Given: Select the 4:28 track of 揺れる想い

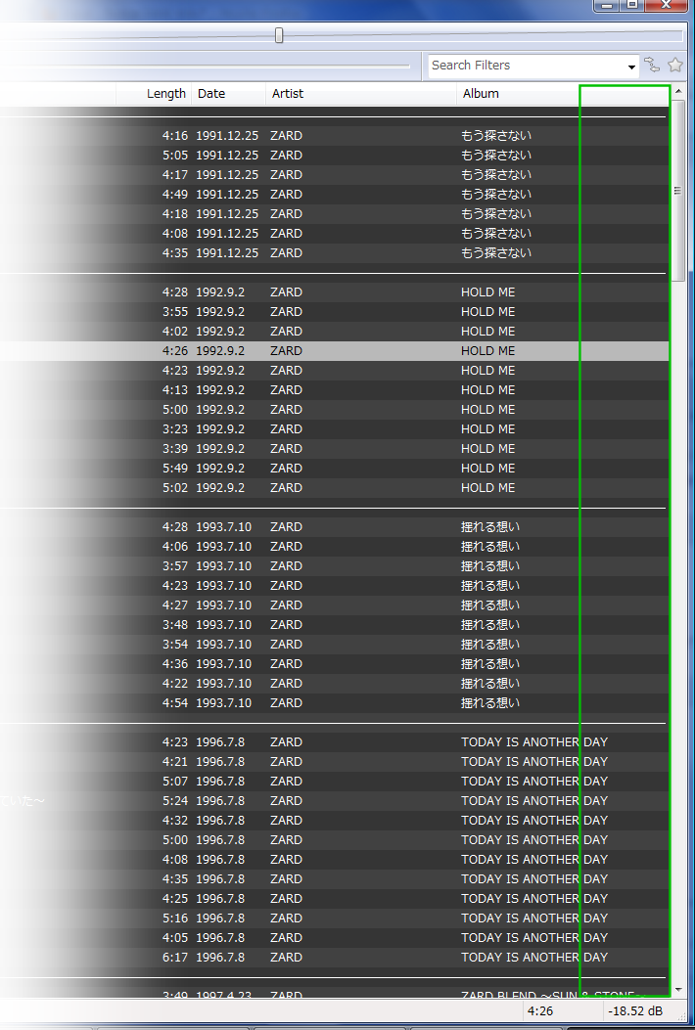Looking at the screenshot, I should point(334,527).
